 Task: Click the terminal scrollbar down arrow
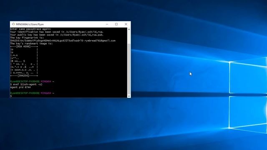pyautogui.click(x=129, y=96)
